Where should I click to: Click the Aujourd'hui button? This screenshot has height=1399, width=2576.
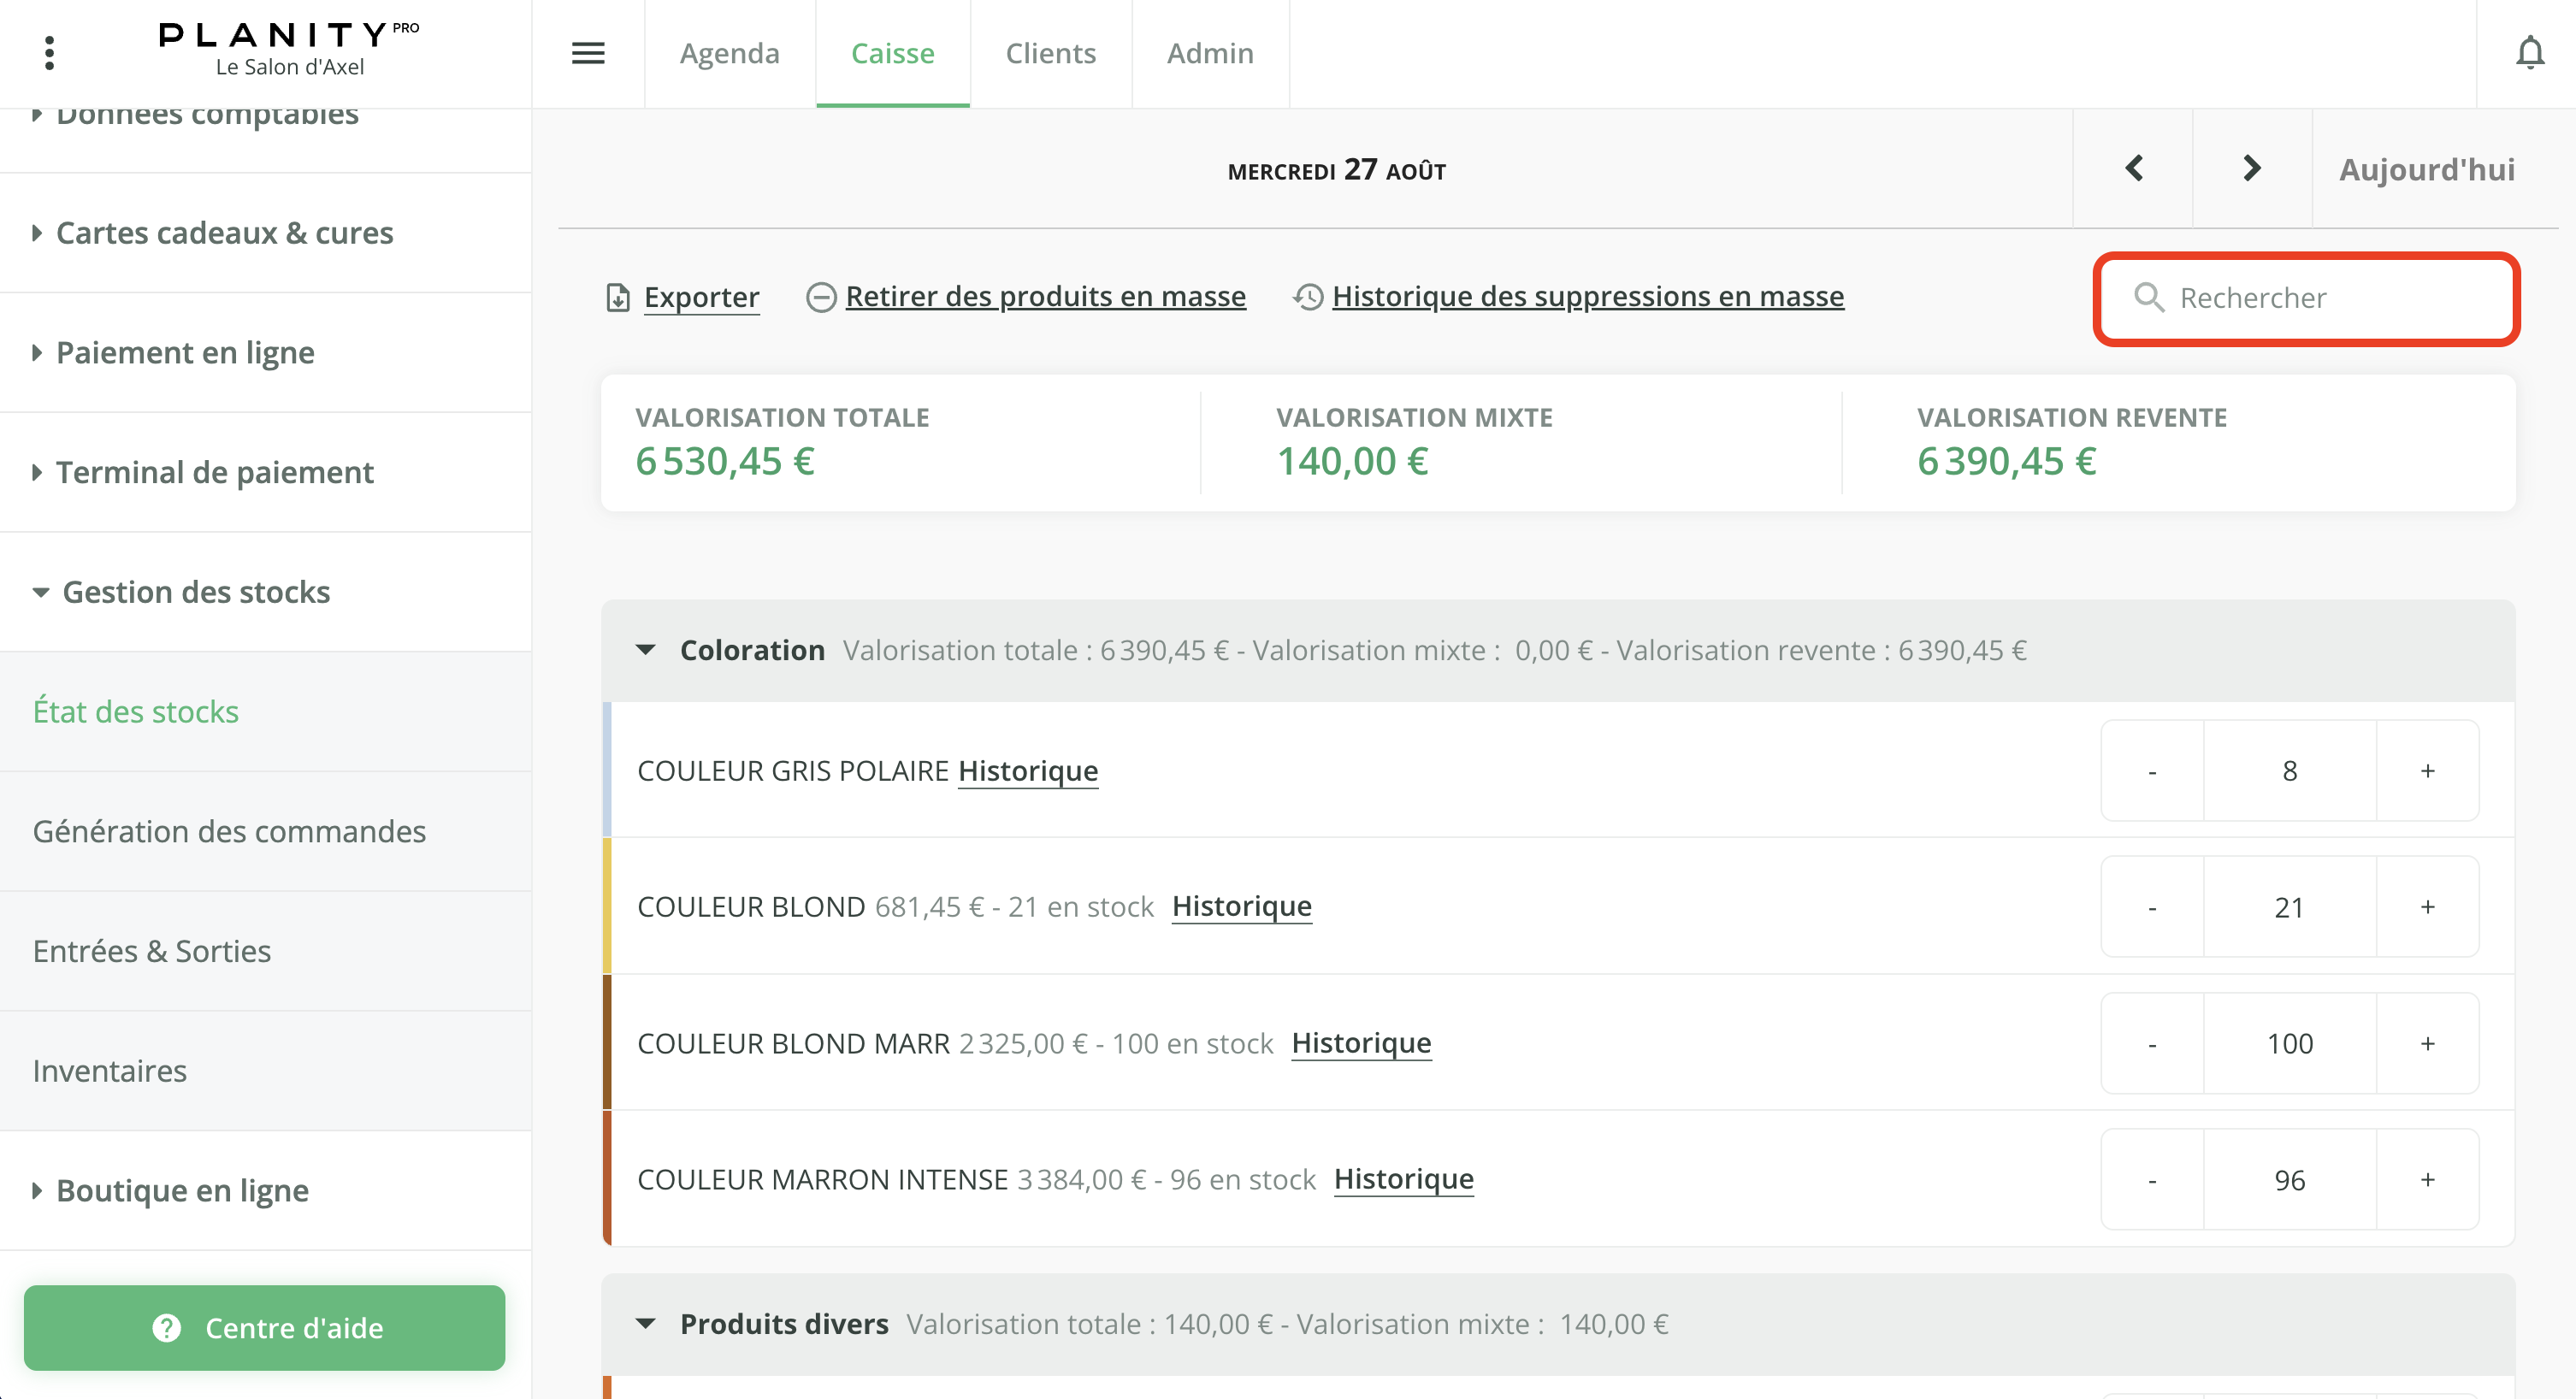click(x=2426, y=168)
